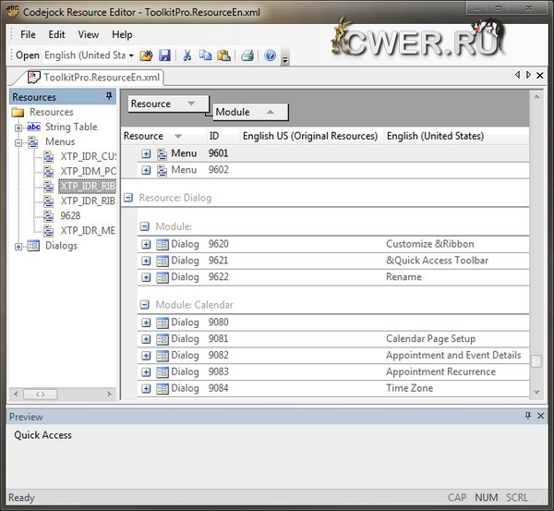Expand Dialog 9621 row

click(x=146, y=261)
